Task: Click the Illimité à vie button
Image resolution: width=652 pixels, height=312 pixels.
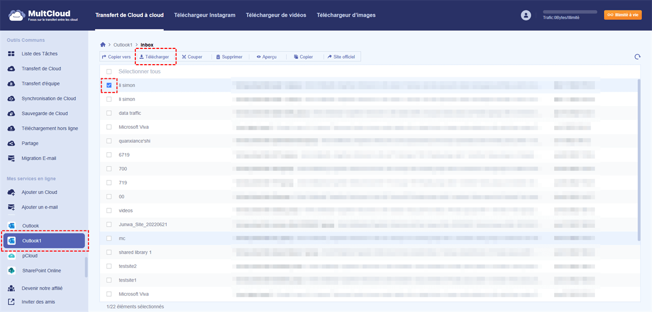Action: click(623, 15)
